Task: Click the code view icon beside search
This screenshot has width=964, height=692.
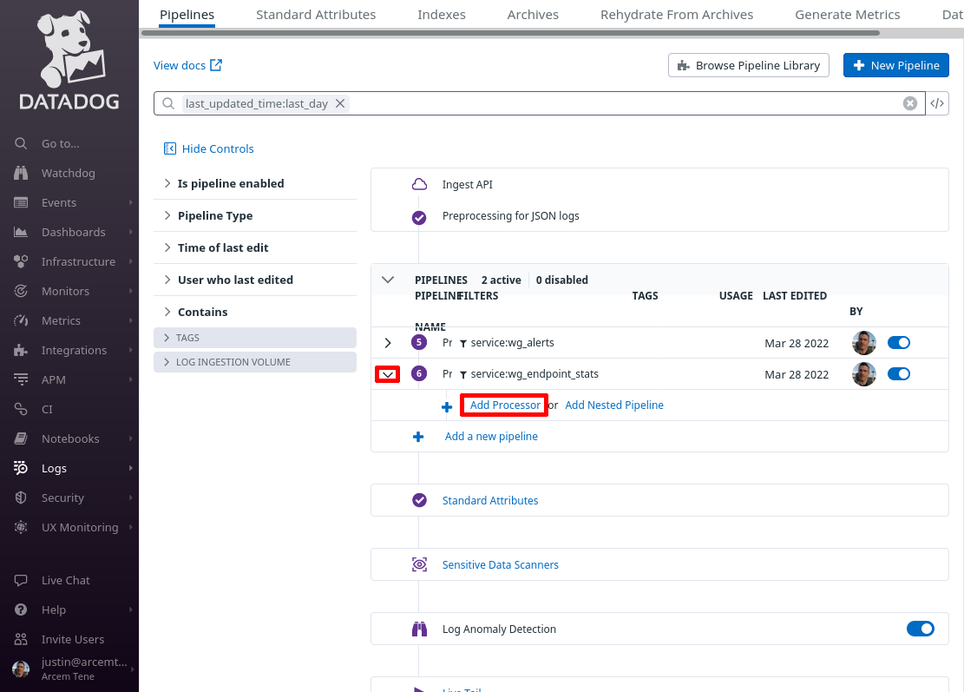Action: click(937, 103)
